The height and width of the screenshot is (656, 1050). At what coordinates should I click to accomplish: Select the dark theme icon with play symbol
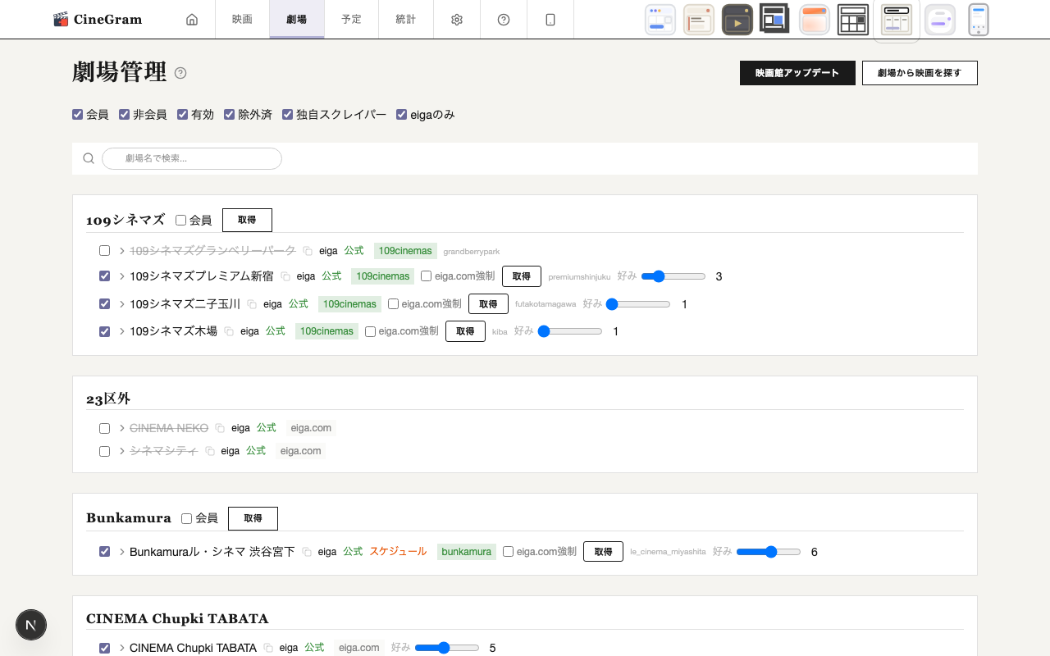[x=737, y=20]
